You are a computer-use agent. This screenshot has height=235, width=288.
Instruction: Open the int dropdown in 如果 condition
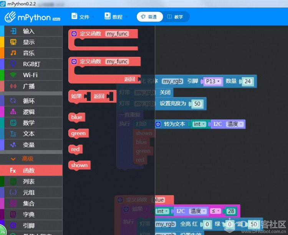pyautogui.click(x=162, y=211)
